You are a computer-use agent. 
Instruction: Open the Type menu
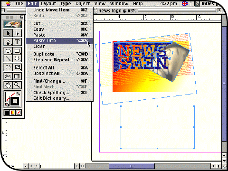(66, 3)
